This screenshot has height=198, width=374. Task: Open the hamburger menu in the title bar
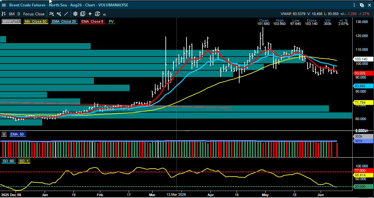(x=4, y=5)
